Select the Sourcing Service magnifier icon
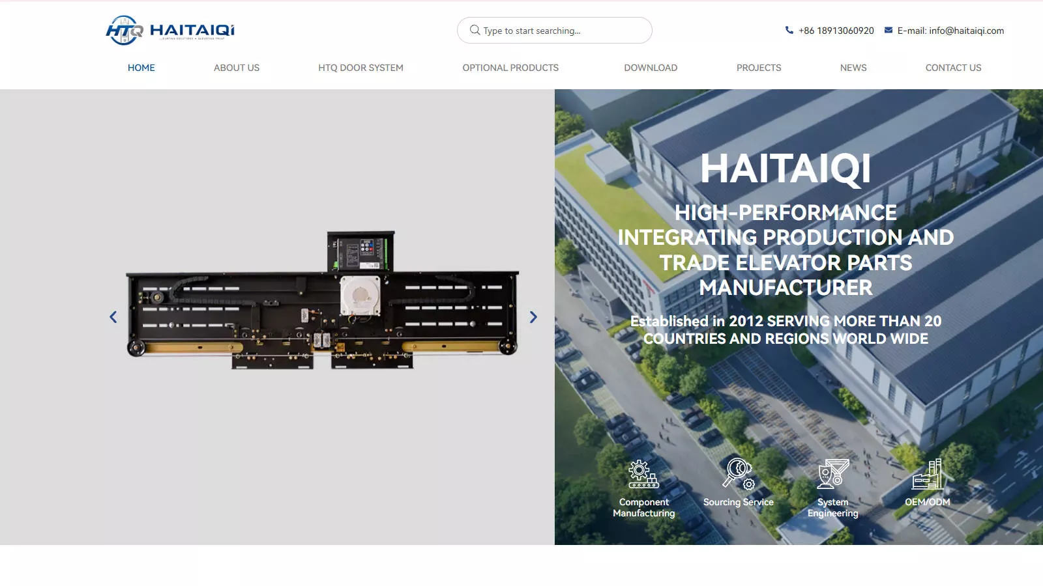 (x=739, y=473)
